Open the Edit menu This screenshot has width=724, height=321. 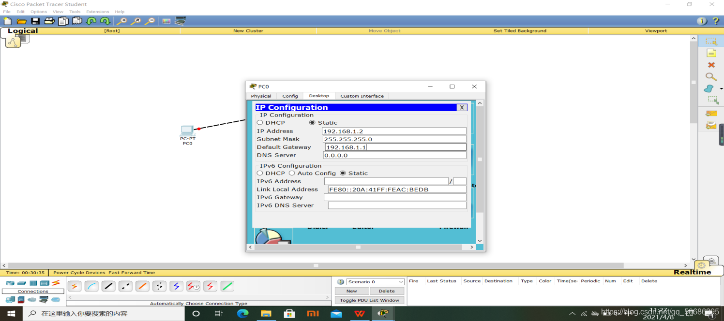pos(20,12)
